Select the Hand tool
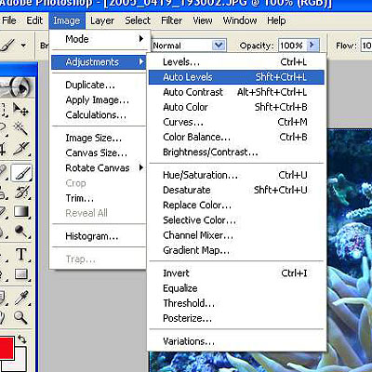This screenshot has height=372, width=372. pos(3,317)
